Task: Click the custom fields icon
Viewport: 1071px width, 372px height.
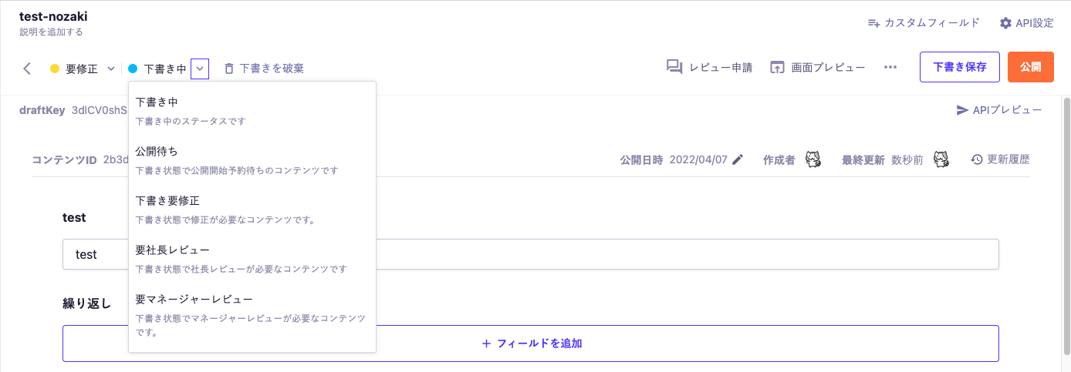Action: point(874,23)
